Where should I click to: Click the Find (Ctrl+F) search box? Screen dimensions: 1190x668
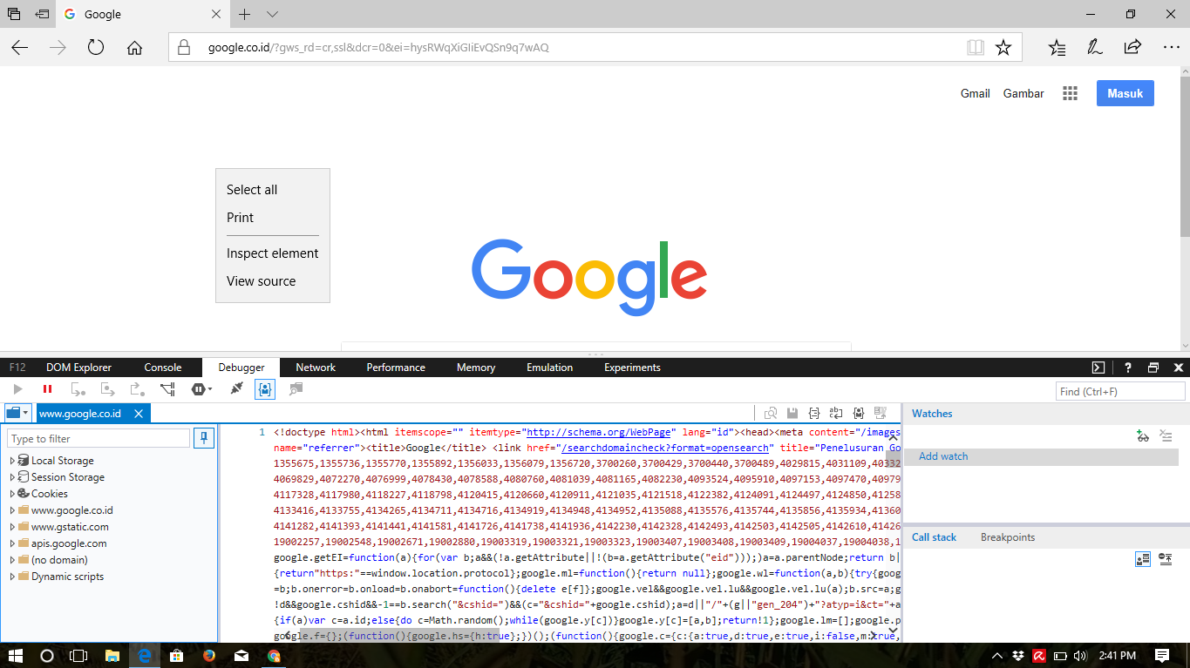click(x=1120, y=392)
